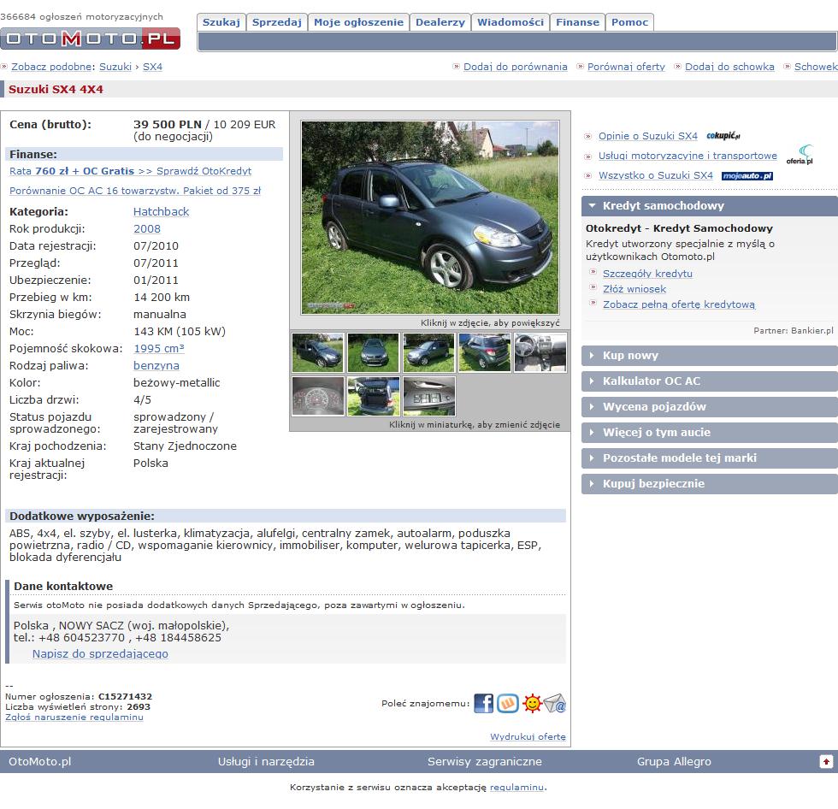Click the 1995 cm³ engine link
Viewport: 838px width, 809px height.
[159, 348]
